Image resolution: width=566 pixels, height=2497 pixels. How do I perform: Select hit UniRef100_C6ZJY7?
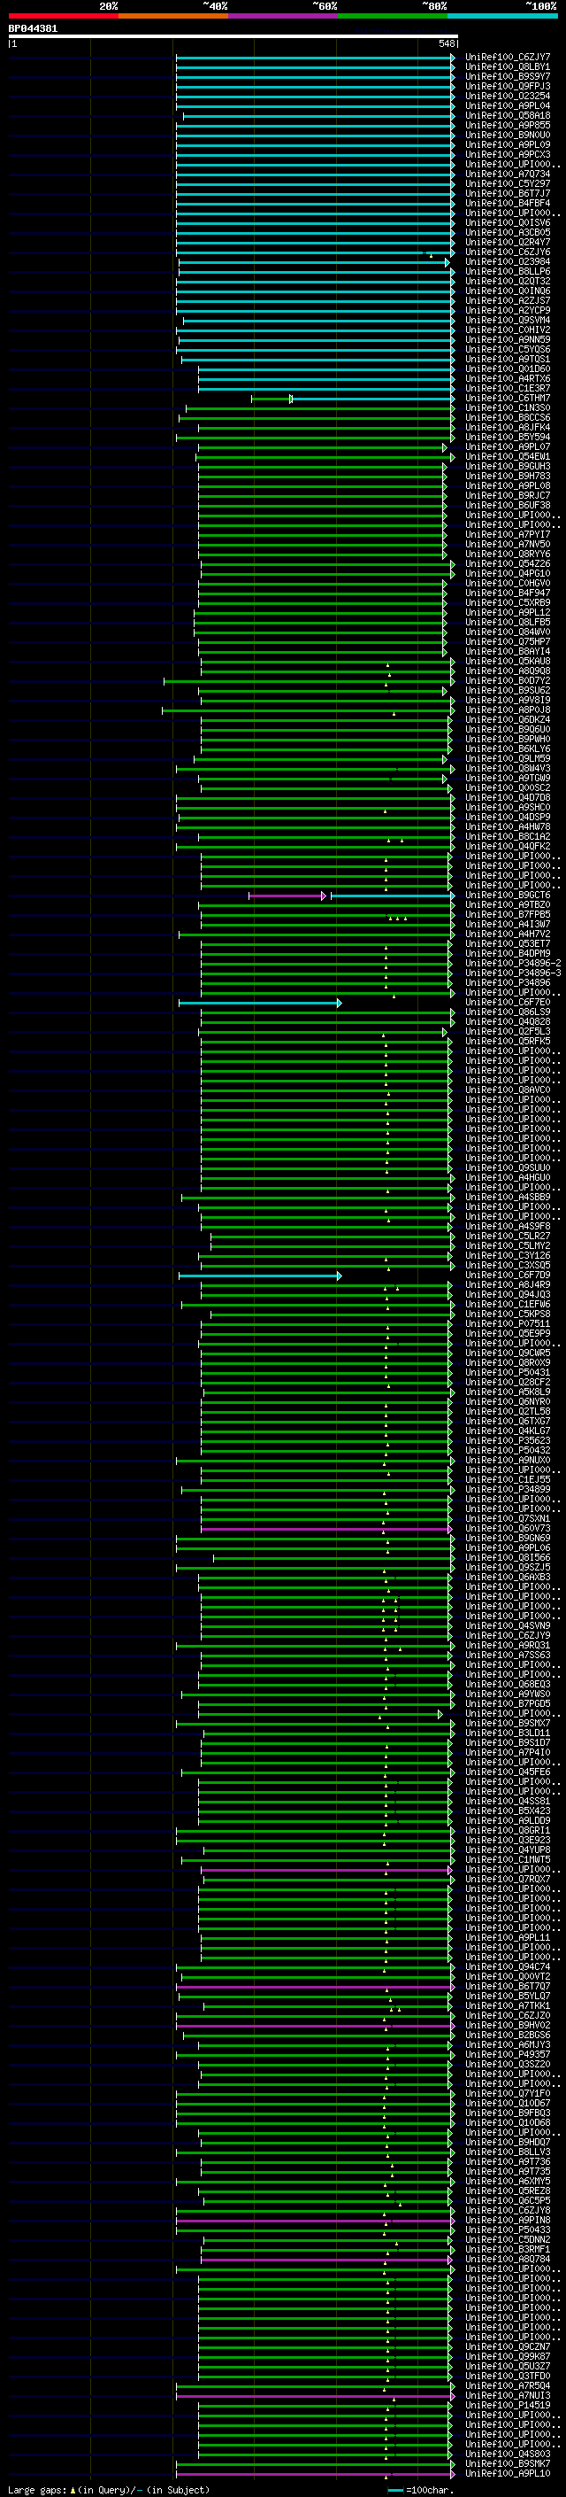[x=508, y=58]
